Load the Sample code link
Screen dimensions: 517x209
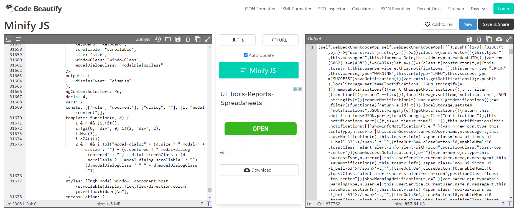coord(143,39)
